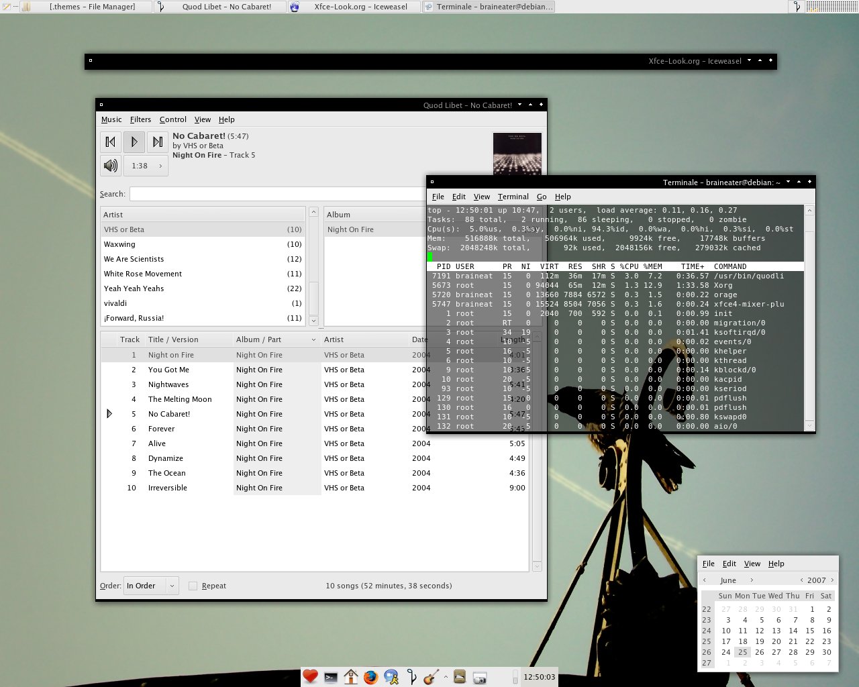Open the Control menu in Quod Libet
The height and width of the screenshot is (687, 859).
(x=172, y=119)
